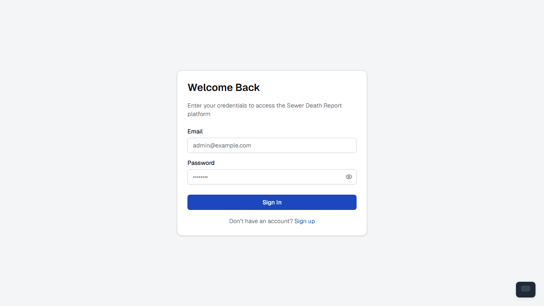The image size is (544, 306).
Task: Open the dark floating keyboard widget
Action: click(526, 289)
